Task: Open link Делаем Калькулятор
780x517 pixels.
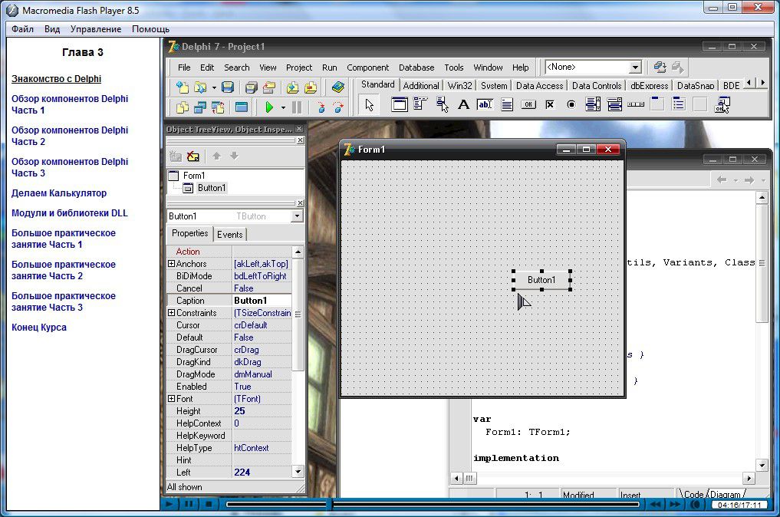Action: pyautogui.click(x=59, y=193)
